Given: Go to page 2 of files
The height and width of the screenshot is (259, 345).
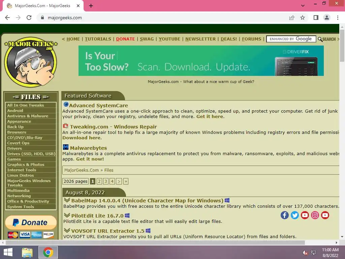Looking at the screenshot, I should 99,181.
